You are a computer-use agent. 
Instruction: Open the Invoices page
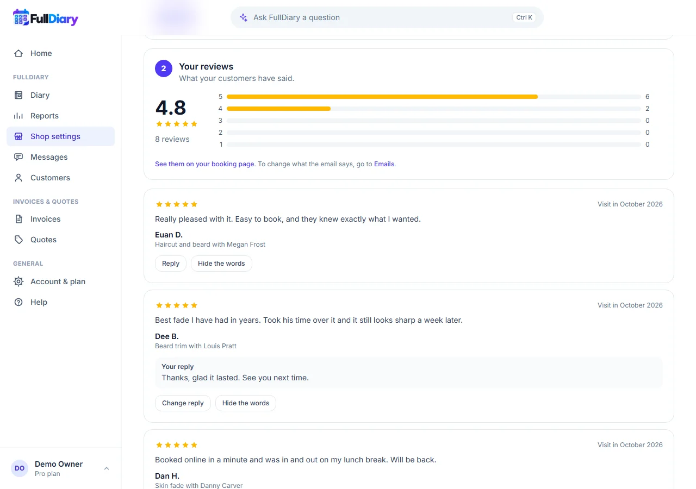coord(60,219)
